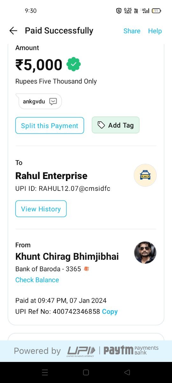Tap the tag icon in Add Tag

(x=101, y=125)
